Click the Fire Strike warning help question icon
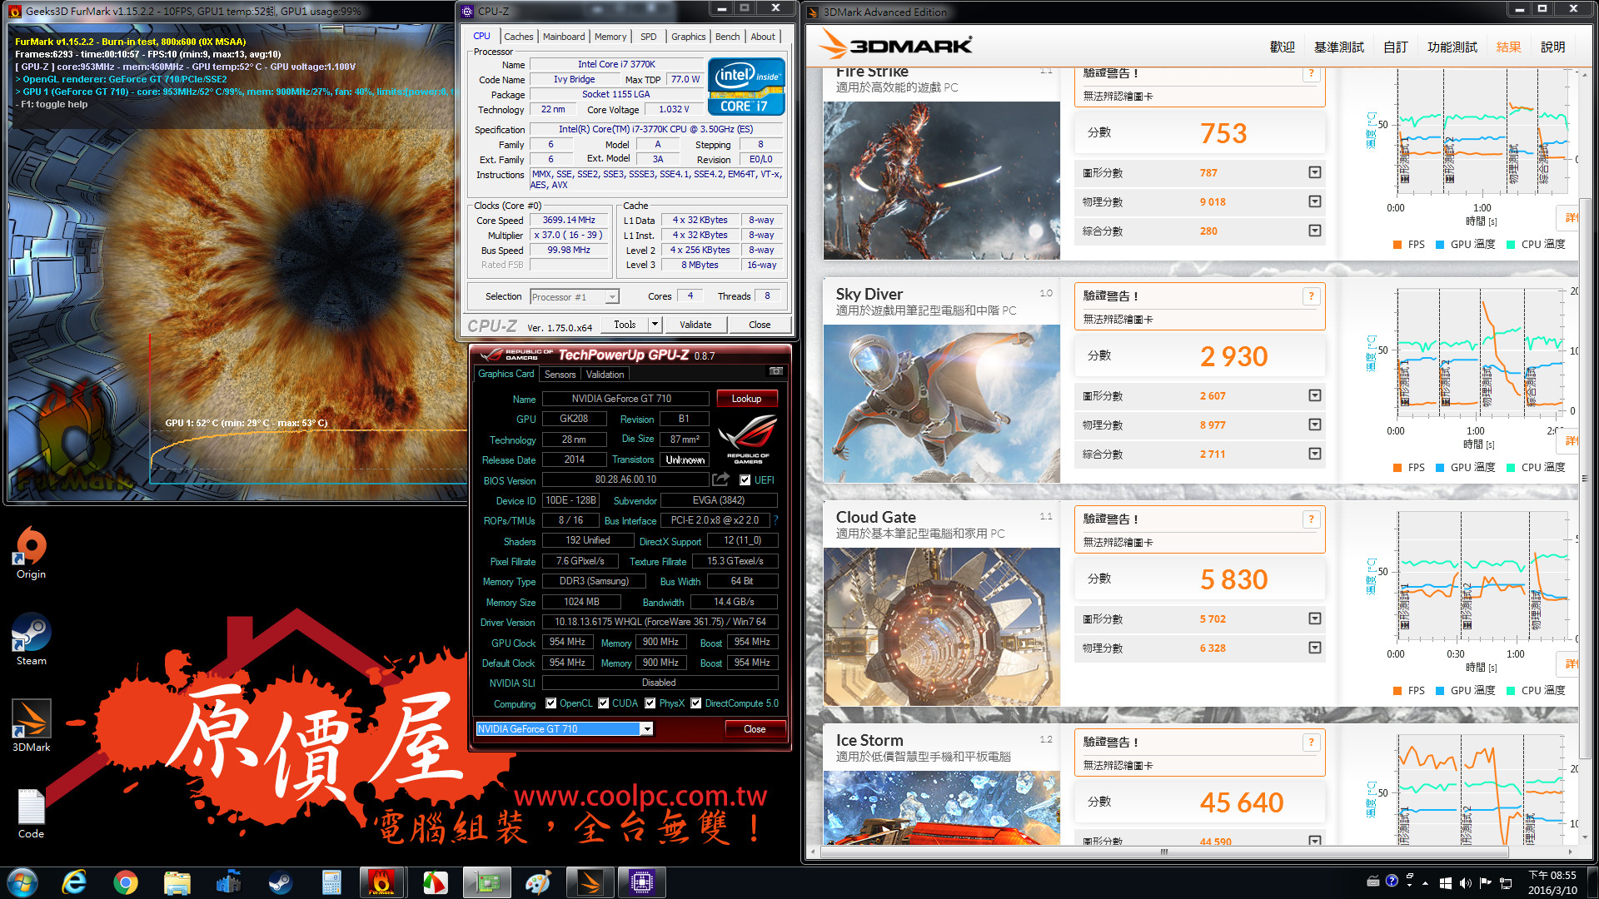Screen dimensions: 1599x899 click(1311, 73)
